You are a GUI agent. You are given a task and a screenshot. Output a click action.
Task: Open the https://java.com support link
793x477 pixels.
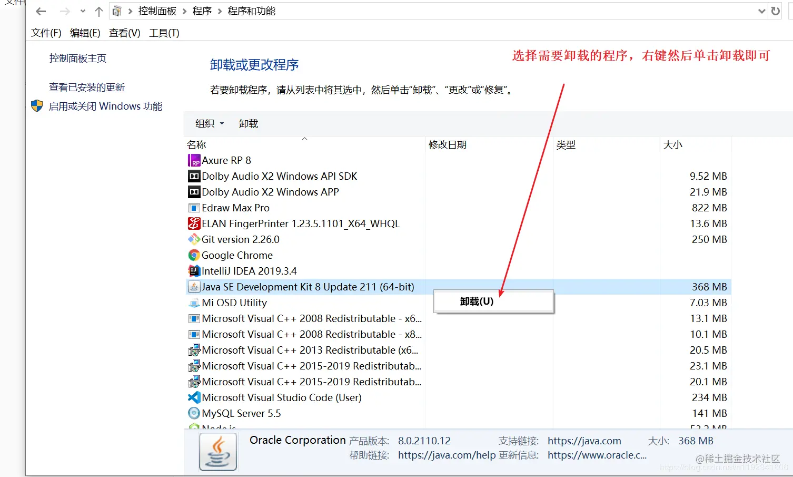(x=584, y=441)
